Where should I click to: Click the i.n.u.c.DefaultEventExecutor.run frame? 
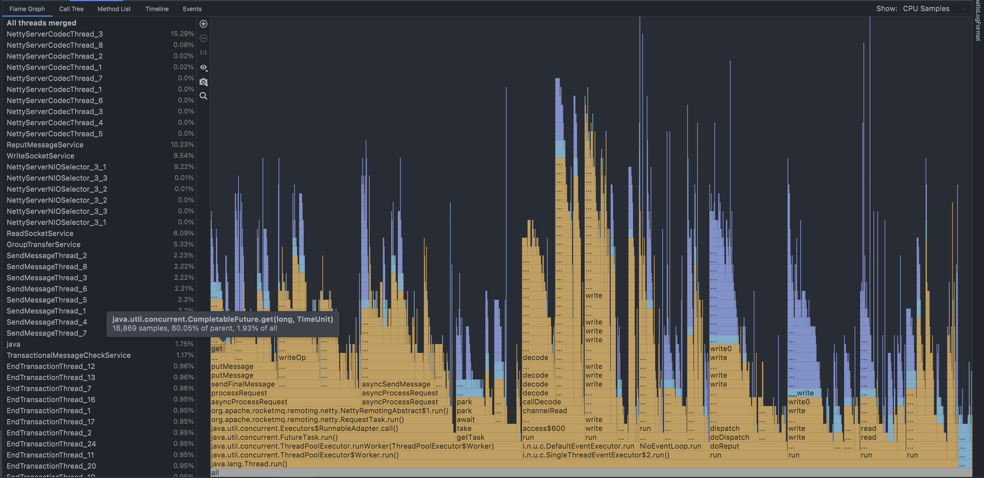tap(578, 446)
